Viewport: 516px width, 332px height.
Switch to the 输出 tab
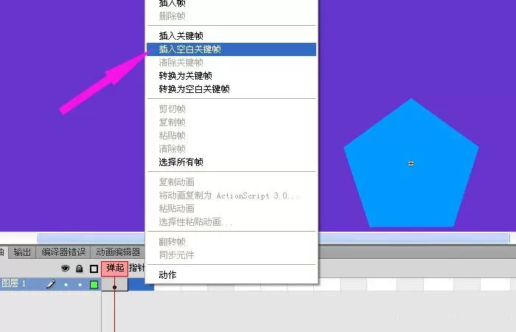tap(22, 252)
